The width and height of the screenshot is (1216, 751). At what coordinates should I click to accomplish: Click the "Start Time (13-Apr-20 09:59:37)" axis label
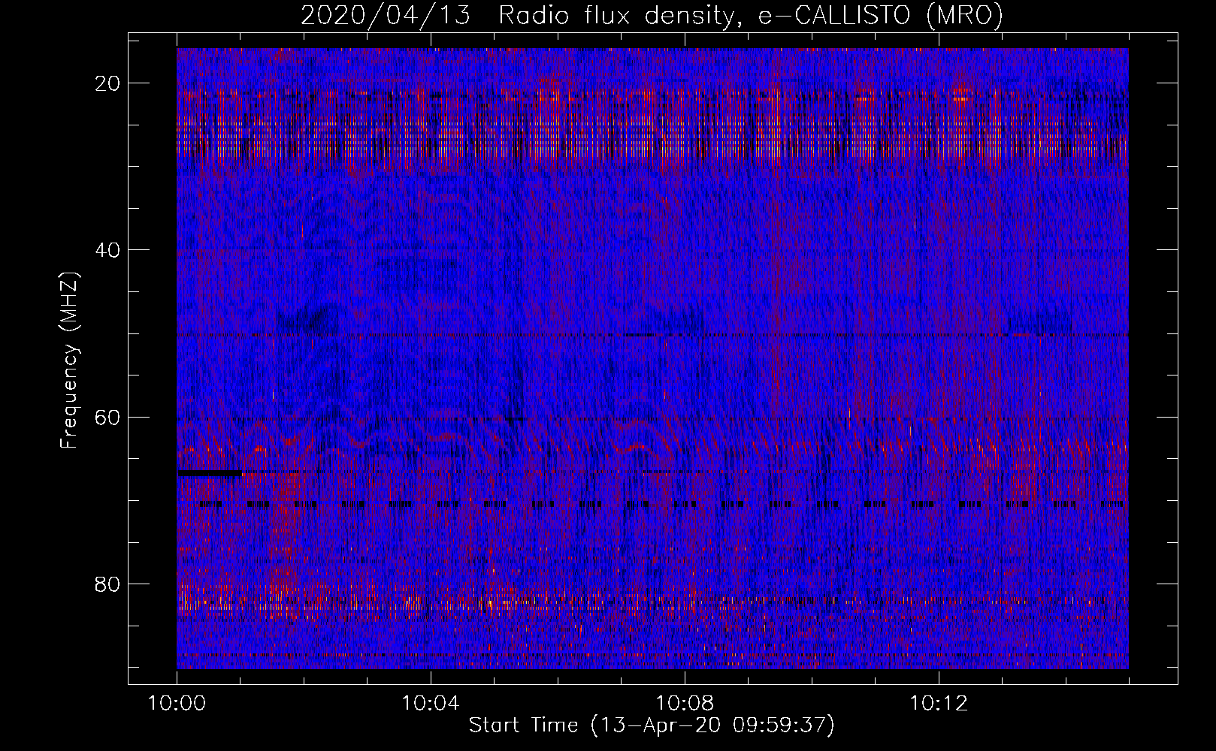coord(652,725)
